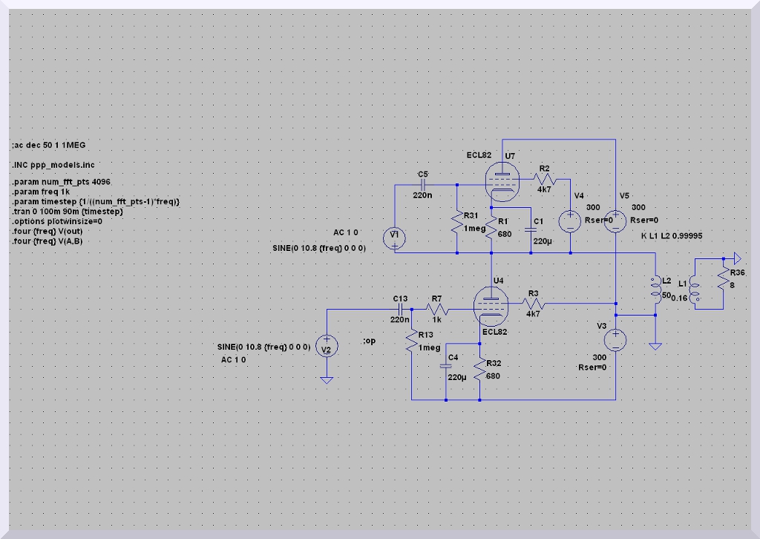Click the .options plotwinsize=0 directive

[56, 221]
